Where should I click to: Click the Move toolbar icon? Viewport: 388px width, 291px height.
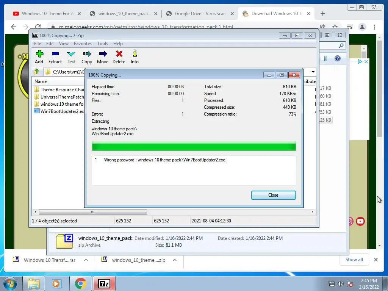click(x=103, y=57)
